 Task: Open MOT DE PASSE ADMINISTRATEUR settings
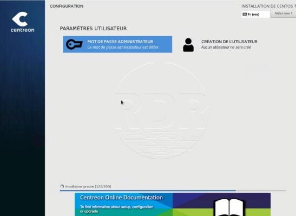pyautogui.click(x=117, y=44)
